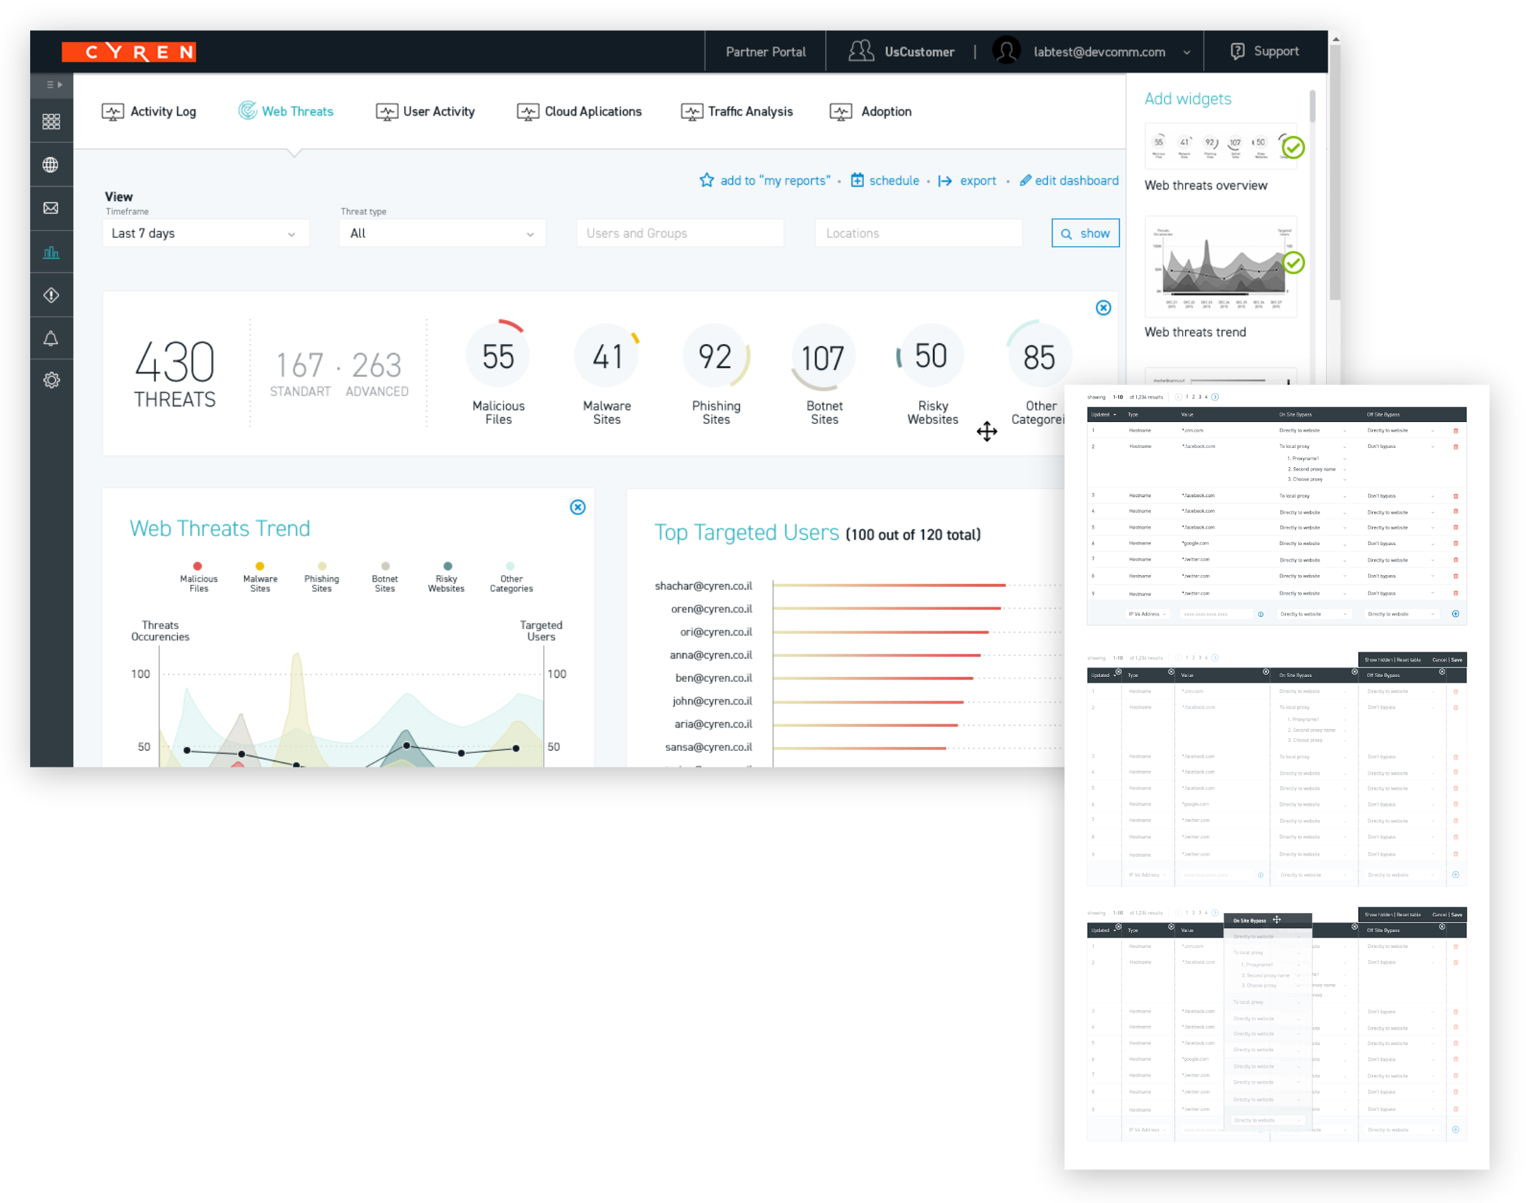Open the Threat type All dropdown

point(443,233)
